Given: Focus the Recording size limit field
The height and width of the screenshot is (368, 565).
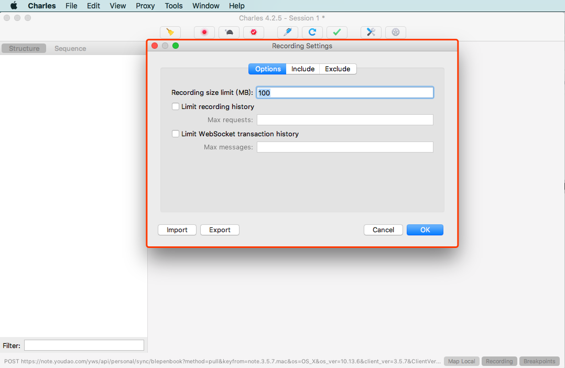Looking at the screenshot, I should pos(345,93).
